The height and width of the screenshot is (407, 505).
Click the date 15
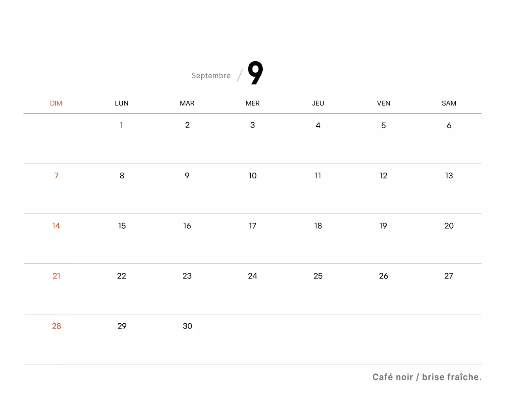122,226
